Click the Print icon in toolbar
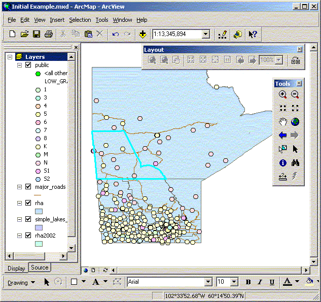The image size is (321, 302). (49, 34)
